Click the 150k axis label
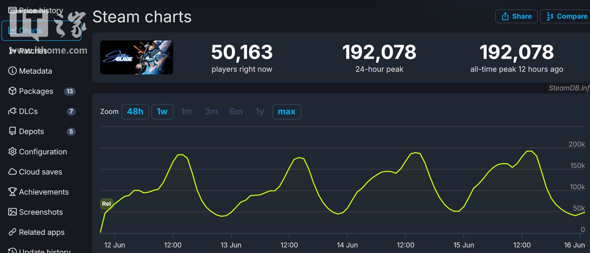 coord(577,166)
